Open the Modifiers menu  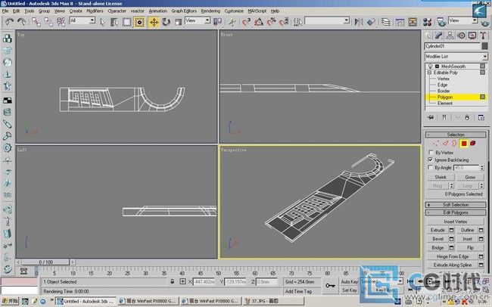click(x=95, y=11)
